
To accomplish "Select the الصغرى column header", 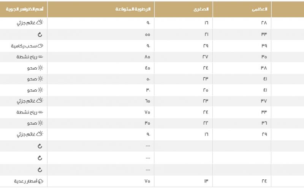I will (184, 9).
